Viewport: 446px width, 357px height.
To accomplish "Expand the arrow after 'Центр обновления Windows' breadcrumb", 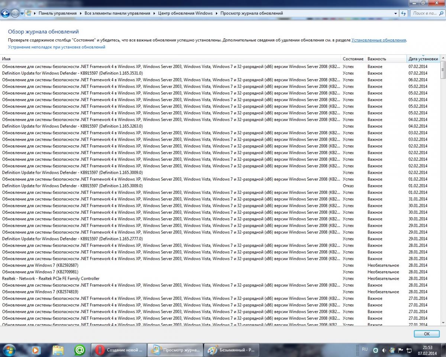I will pyautogui.click(x=217, y=13).
